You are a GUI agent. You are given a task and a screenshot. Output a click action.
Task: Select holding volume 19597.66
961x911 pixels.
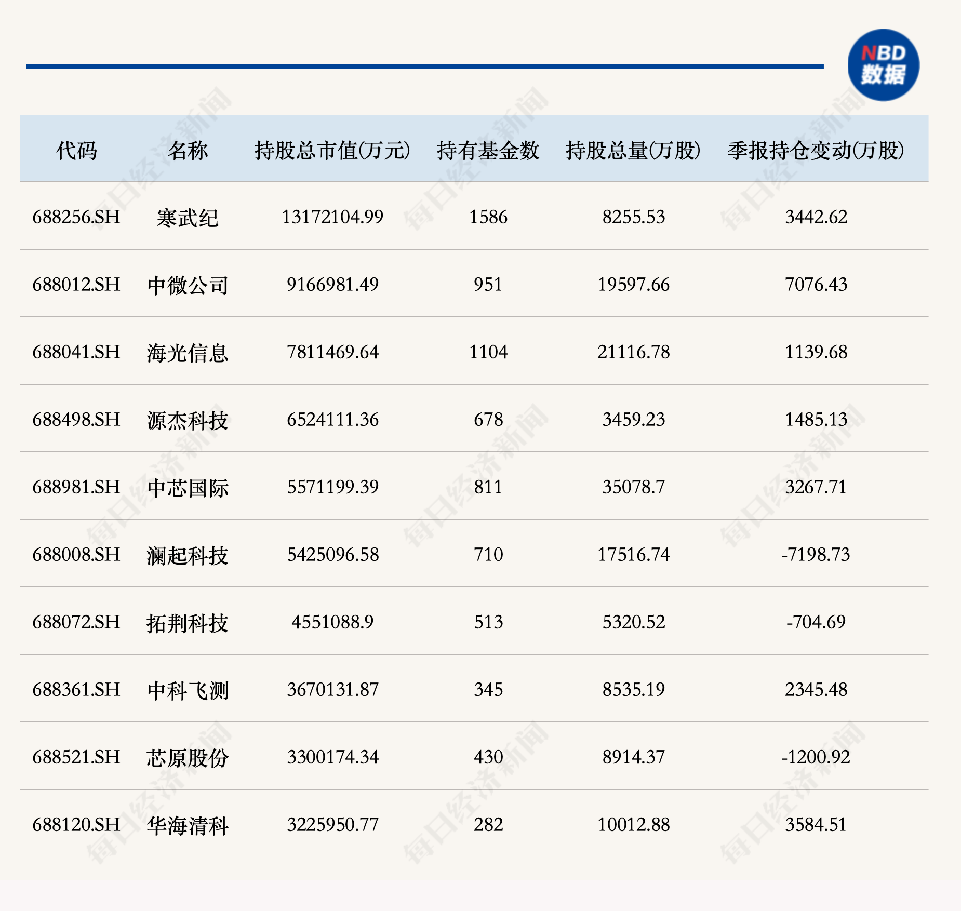(x=634, y=285)
